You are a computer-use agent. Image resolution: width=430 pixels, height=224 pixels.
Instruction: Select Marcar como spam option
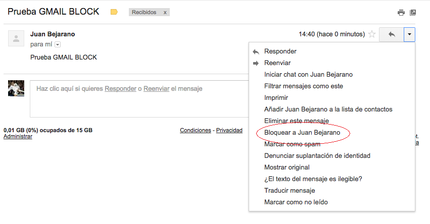click(x=293, y=144)
